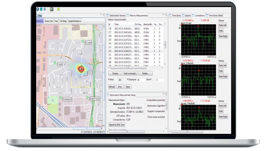The image size is (268, 151).
Task: Click the monitor display icon in toolbar
Action: (52, 9)
